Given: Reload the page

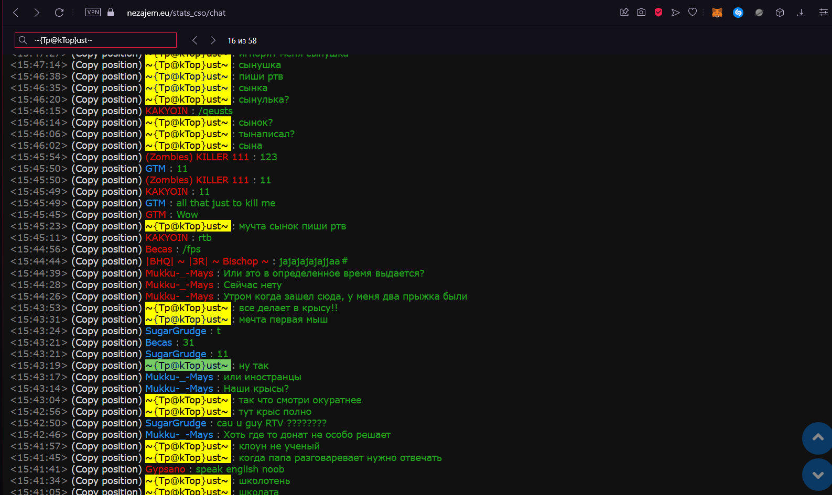Looking at the screenshot, I should (59, 13).
